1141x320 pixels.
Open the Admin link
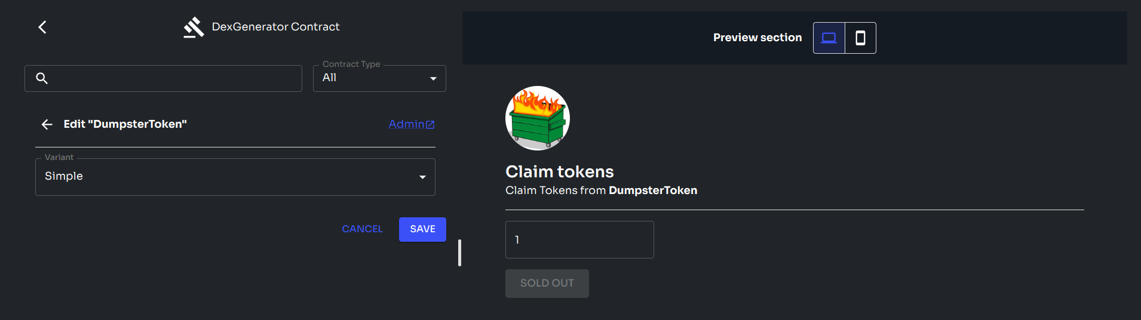click(x=406, y=124)
